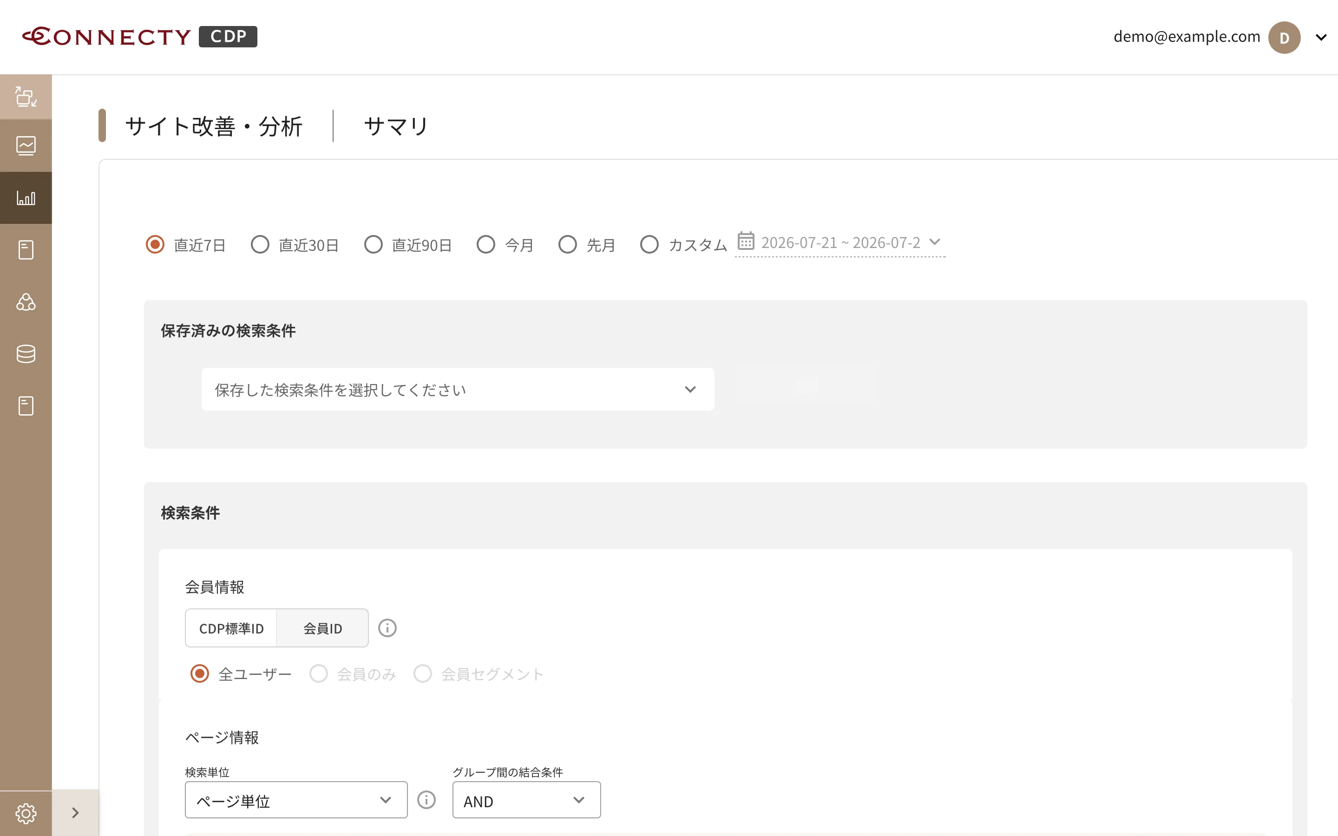Open the account menu chevron
This screenshot has height=836, width=1338.
[x=1321, y=38]
